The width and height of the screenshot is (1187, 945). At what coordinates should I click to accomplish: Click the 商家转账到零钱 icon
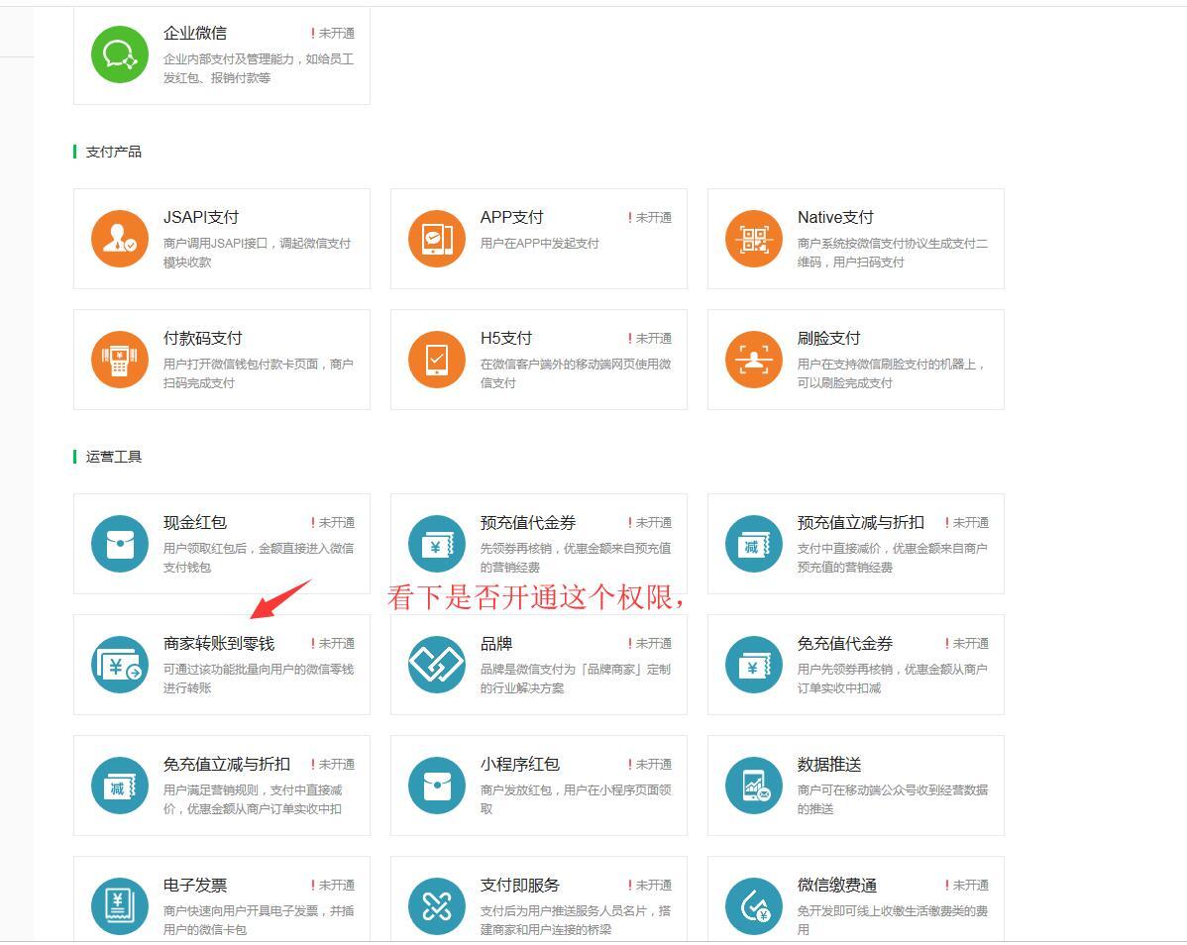click(x=120, y=665)
